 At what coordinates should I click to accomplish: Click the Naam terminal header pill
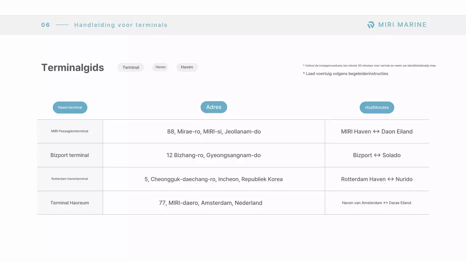tap(70, 107)
